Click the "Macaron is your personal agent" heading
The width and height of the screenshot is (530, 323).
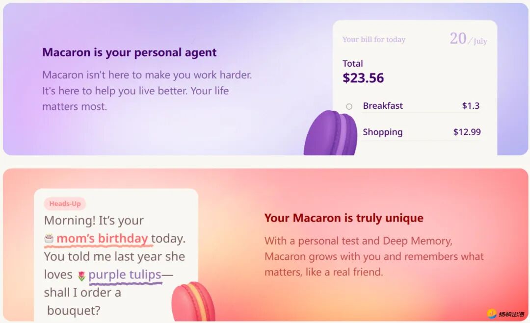[x=130, y=52]
